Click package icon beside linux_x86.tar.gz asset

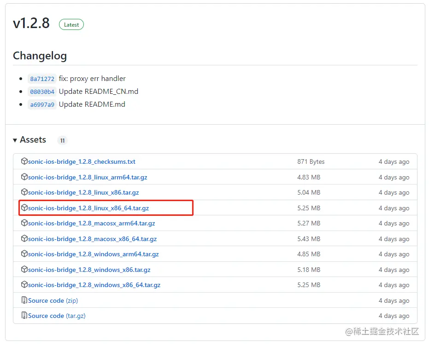point(24,192)
